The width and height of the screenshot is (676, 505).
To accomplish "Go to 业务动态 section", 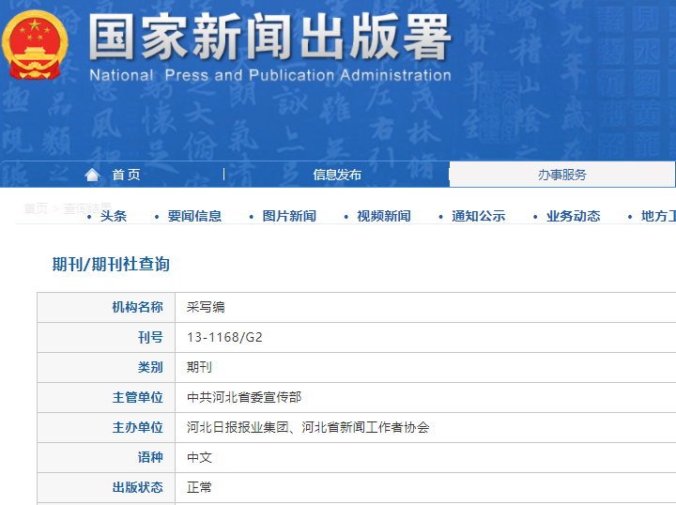I will [x=573, y=216].
